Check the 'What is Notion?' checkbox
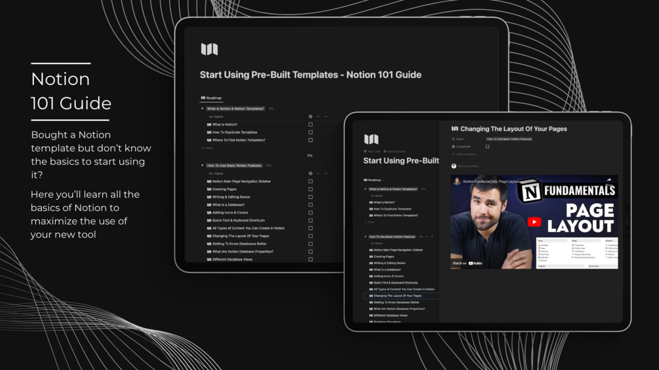Image resolution: width=659 pixels, height=370 pixels. click(311, 124)
